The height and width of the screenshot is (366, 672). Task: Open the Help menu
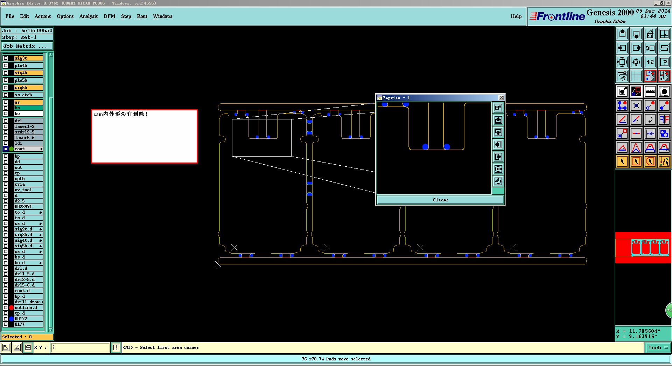pyautogui.click(x=516, y=16)
